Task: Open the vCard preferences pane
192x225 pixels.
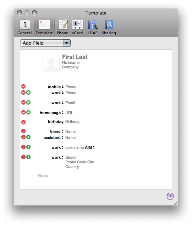Action: 77,27
